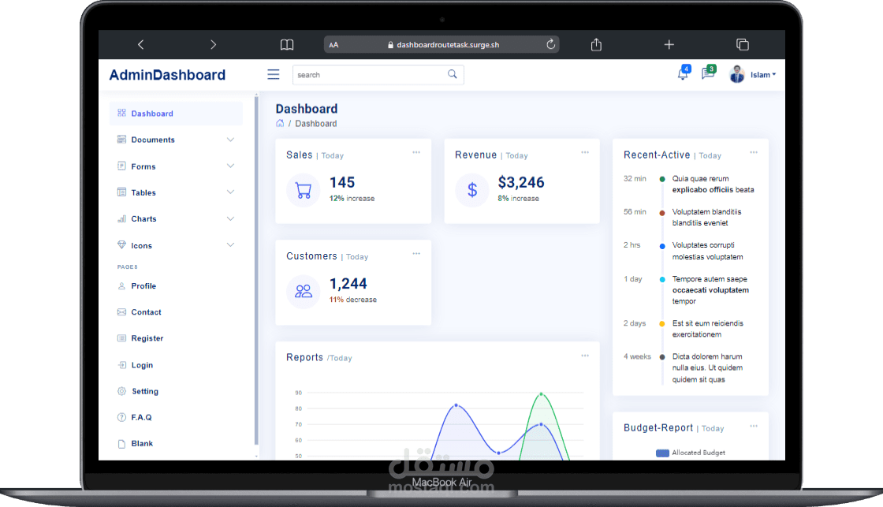Image resolution: width=883 pixels, height=507 pixels.
Task: Open the Customers card three-dot menu
Action: 416,254
